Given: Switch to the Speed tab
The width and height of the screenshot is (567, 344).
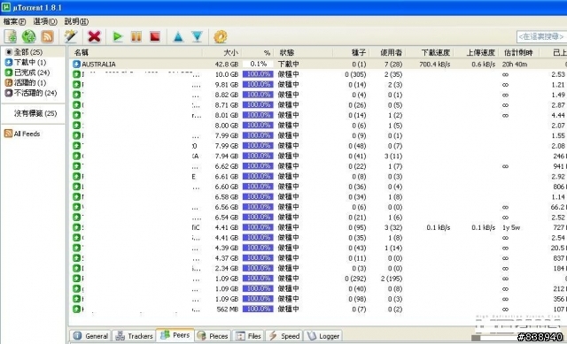Looking at the screenshot, I should pos(284,336).
